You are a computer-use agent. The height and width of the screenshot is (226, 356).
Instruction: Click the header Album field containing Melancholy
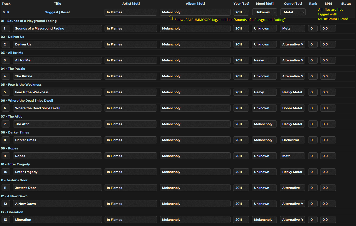tap(195, 12)
